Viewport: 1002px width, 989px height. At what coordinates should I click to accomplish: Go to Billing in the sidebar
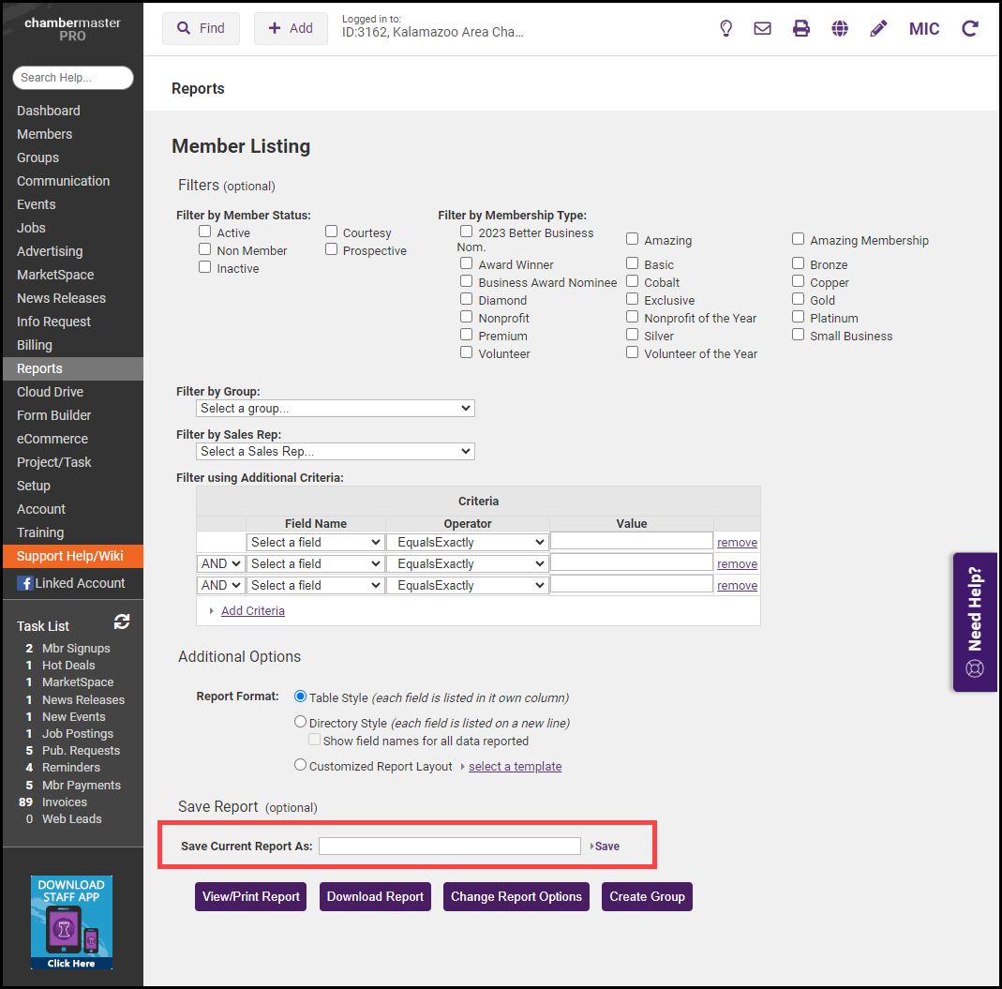pyautogui.click(x=35, y=345)
